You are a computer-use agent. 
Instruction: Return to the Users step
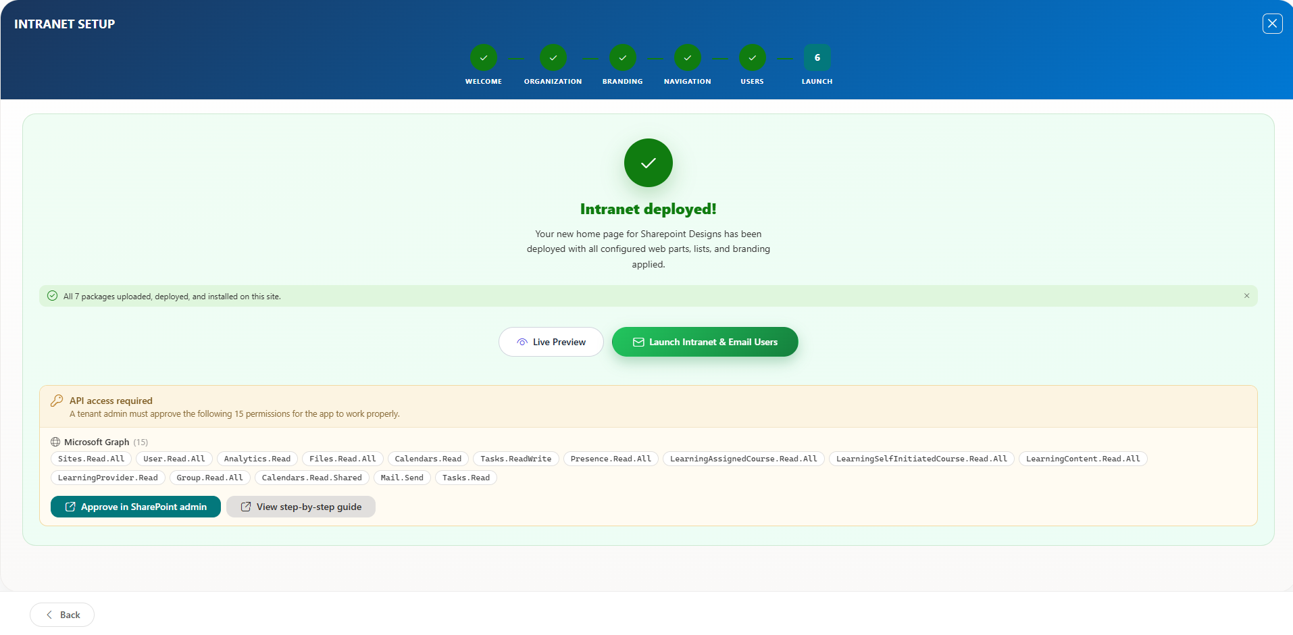coord(753,58)
